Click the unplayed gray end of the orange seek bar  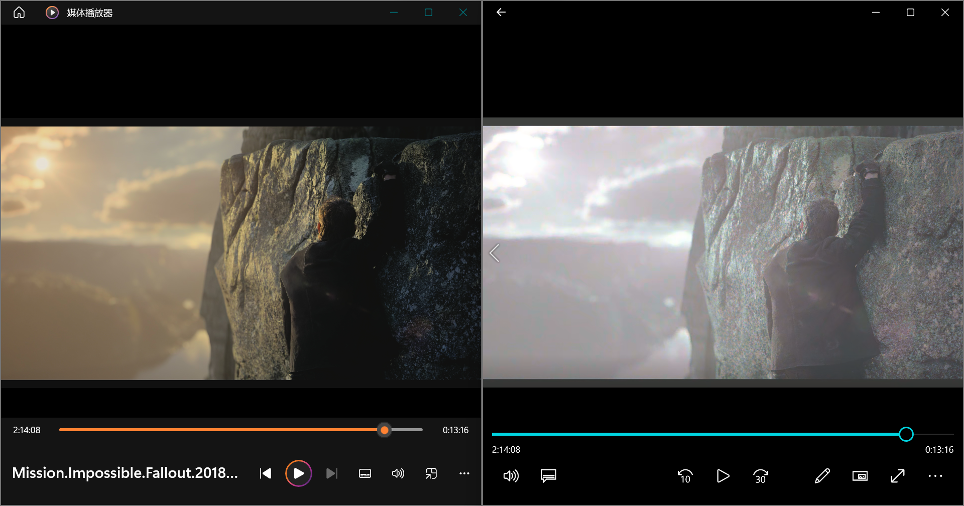point(407,430)
